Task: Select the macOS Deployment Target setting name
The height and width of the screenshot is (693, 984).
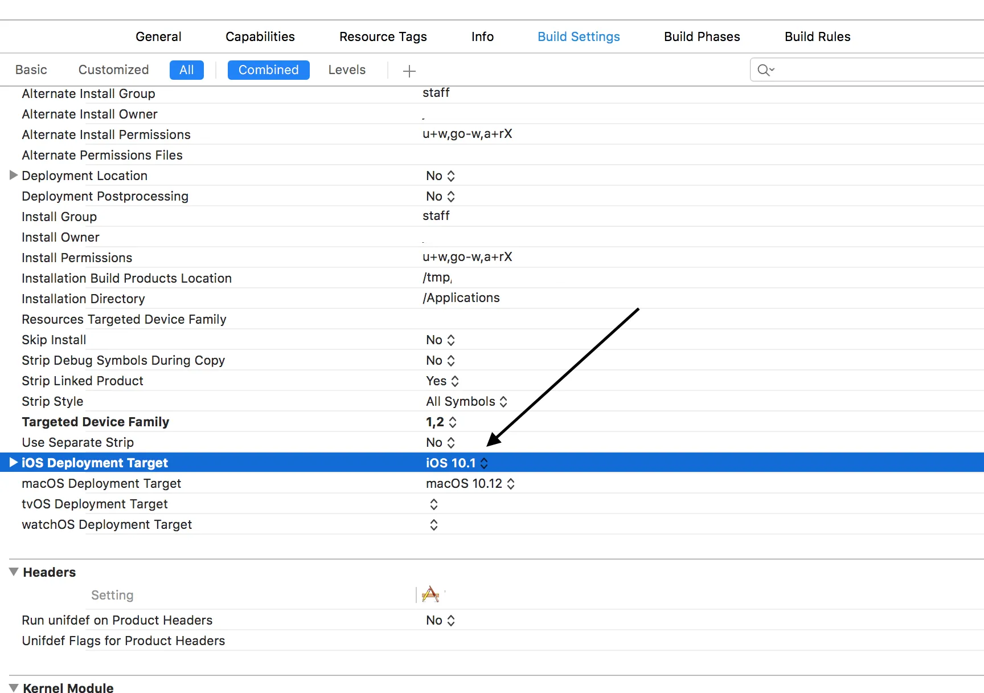Action: point(101,483)
